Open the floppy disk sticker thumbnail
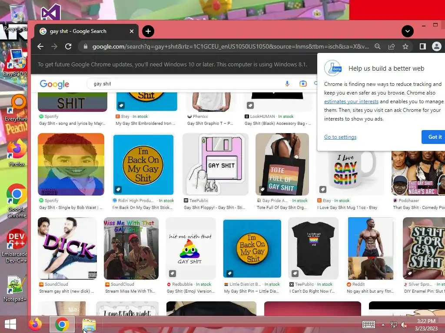445x333 pixels. click(x=216, y=164)
